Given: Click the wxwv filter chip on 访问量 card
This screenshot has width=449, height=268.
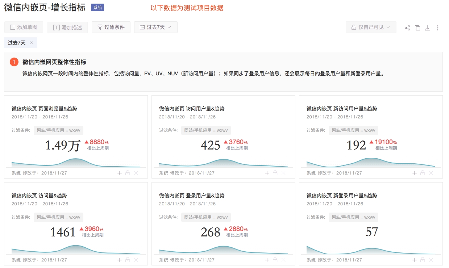Looking at the screenshot, I should tap(58, 217).
